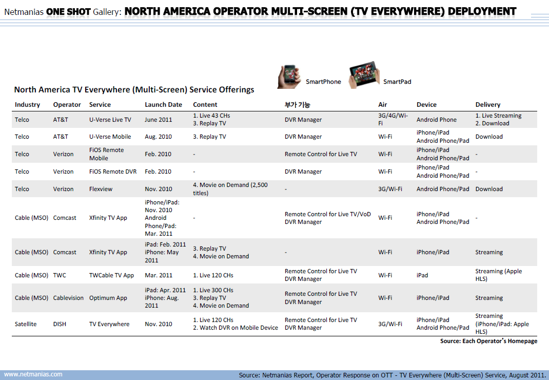Click the DISH operator cell
This screenshot has width=549, height=380.
click(x=60, y=324)
